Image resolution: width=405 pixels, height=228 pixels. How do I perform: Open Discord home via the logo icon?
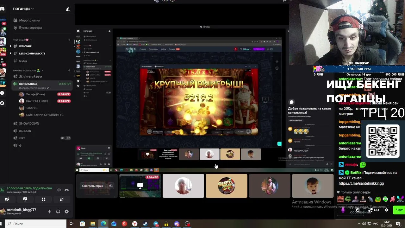pyautogui.click(x=2, y=9)
